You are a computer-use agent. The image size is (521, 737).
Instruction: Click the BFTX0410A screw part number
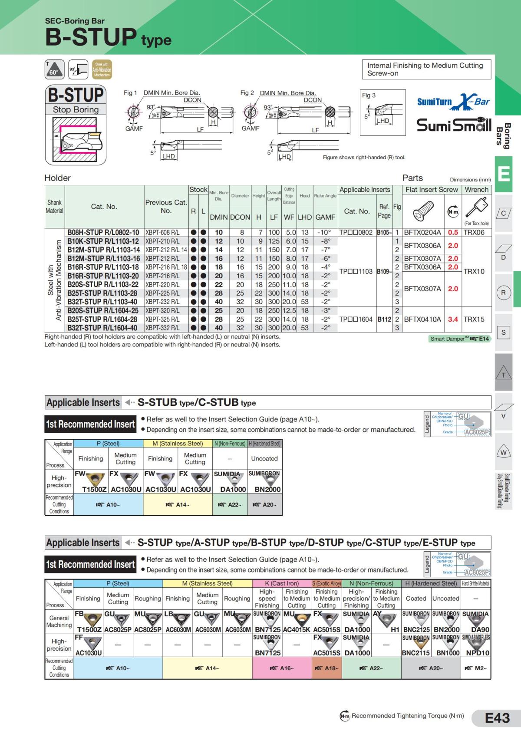[x=422, y=319]
